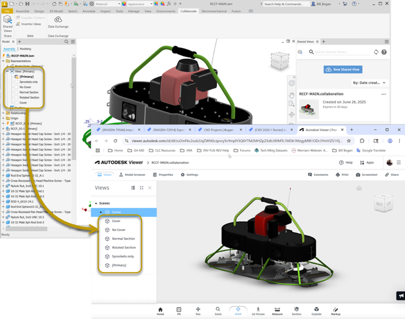Switch to the Modeling browser tab
The image size is (405, 319).
(26, 49)
